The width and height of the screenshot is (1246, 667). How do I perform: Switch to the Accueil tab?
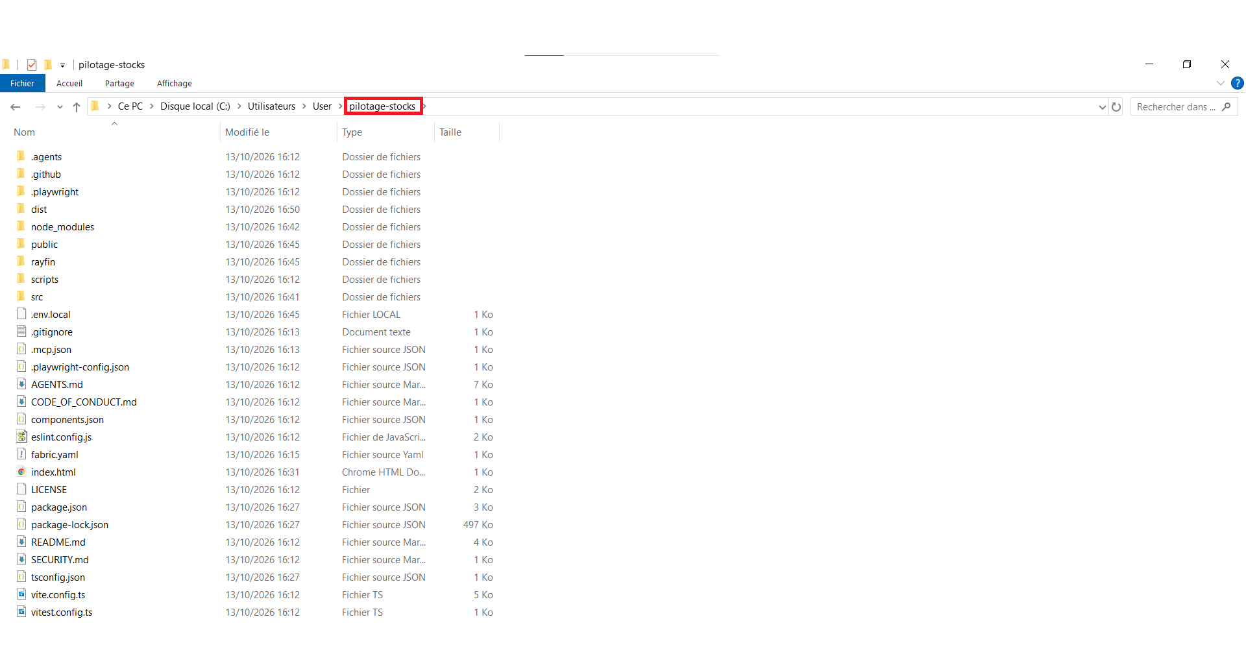coord(69,83)
